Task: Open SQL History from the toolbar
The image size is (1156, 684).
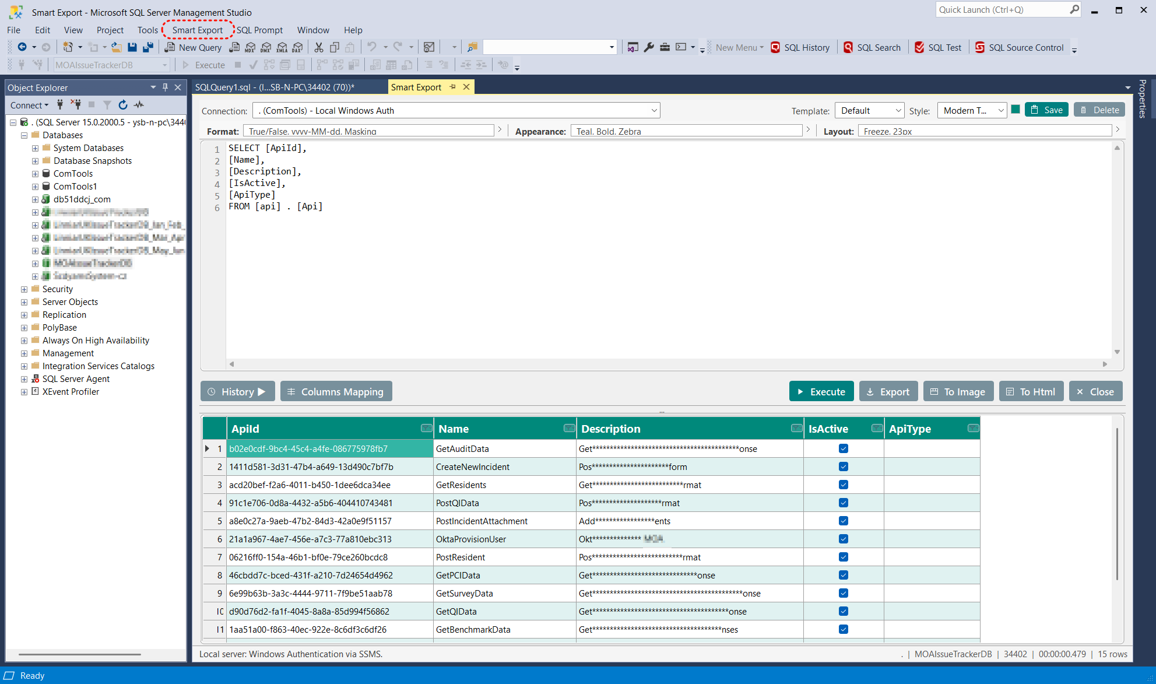Action: pos(800,47)
